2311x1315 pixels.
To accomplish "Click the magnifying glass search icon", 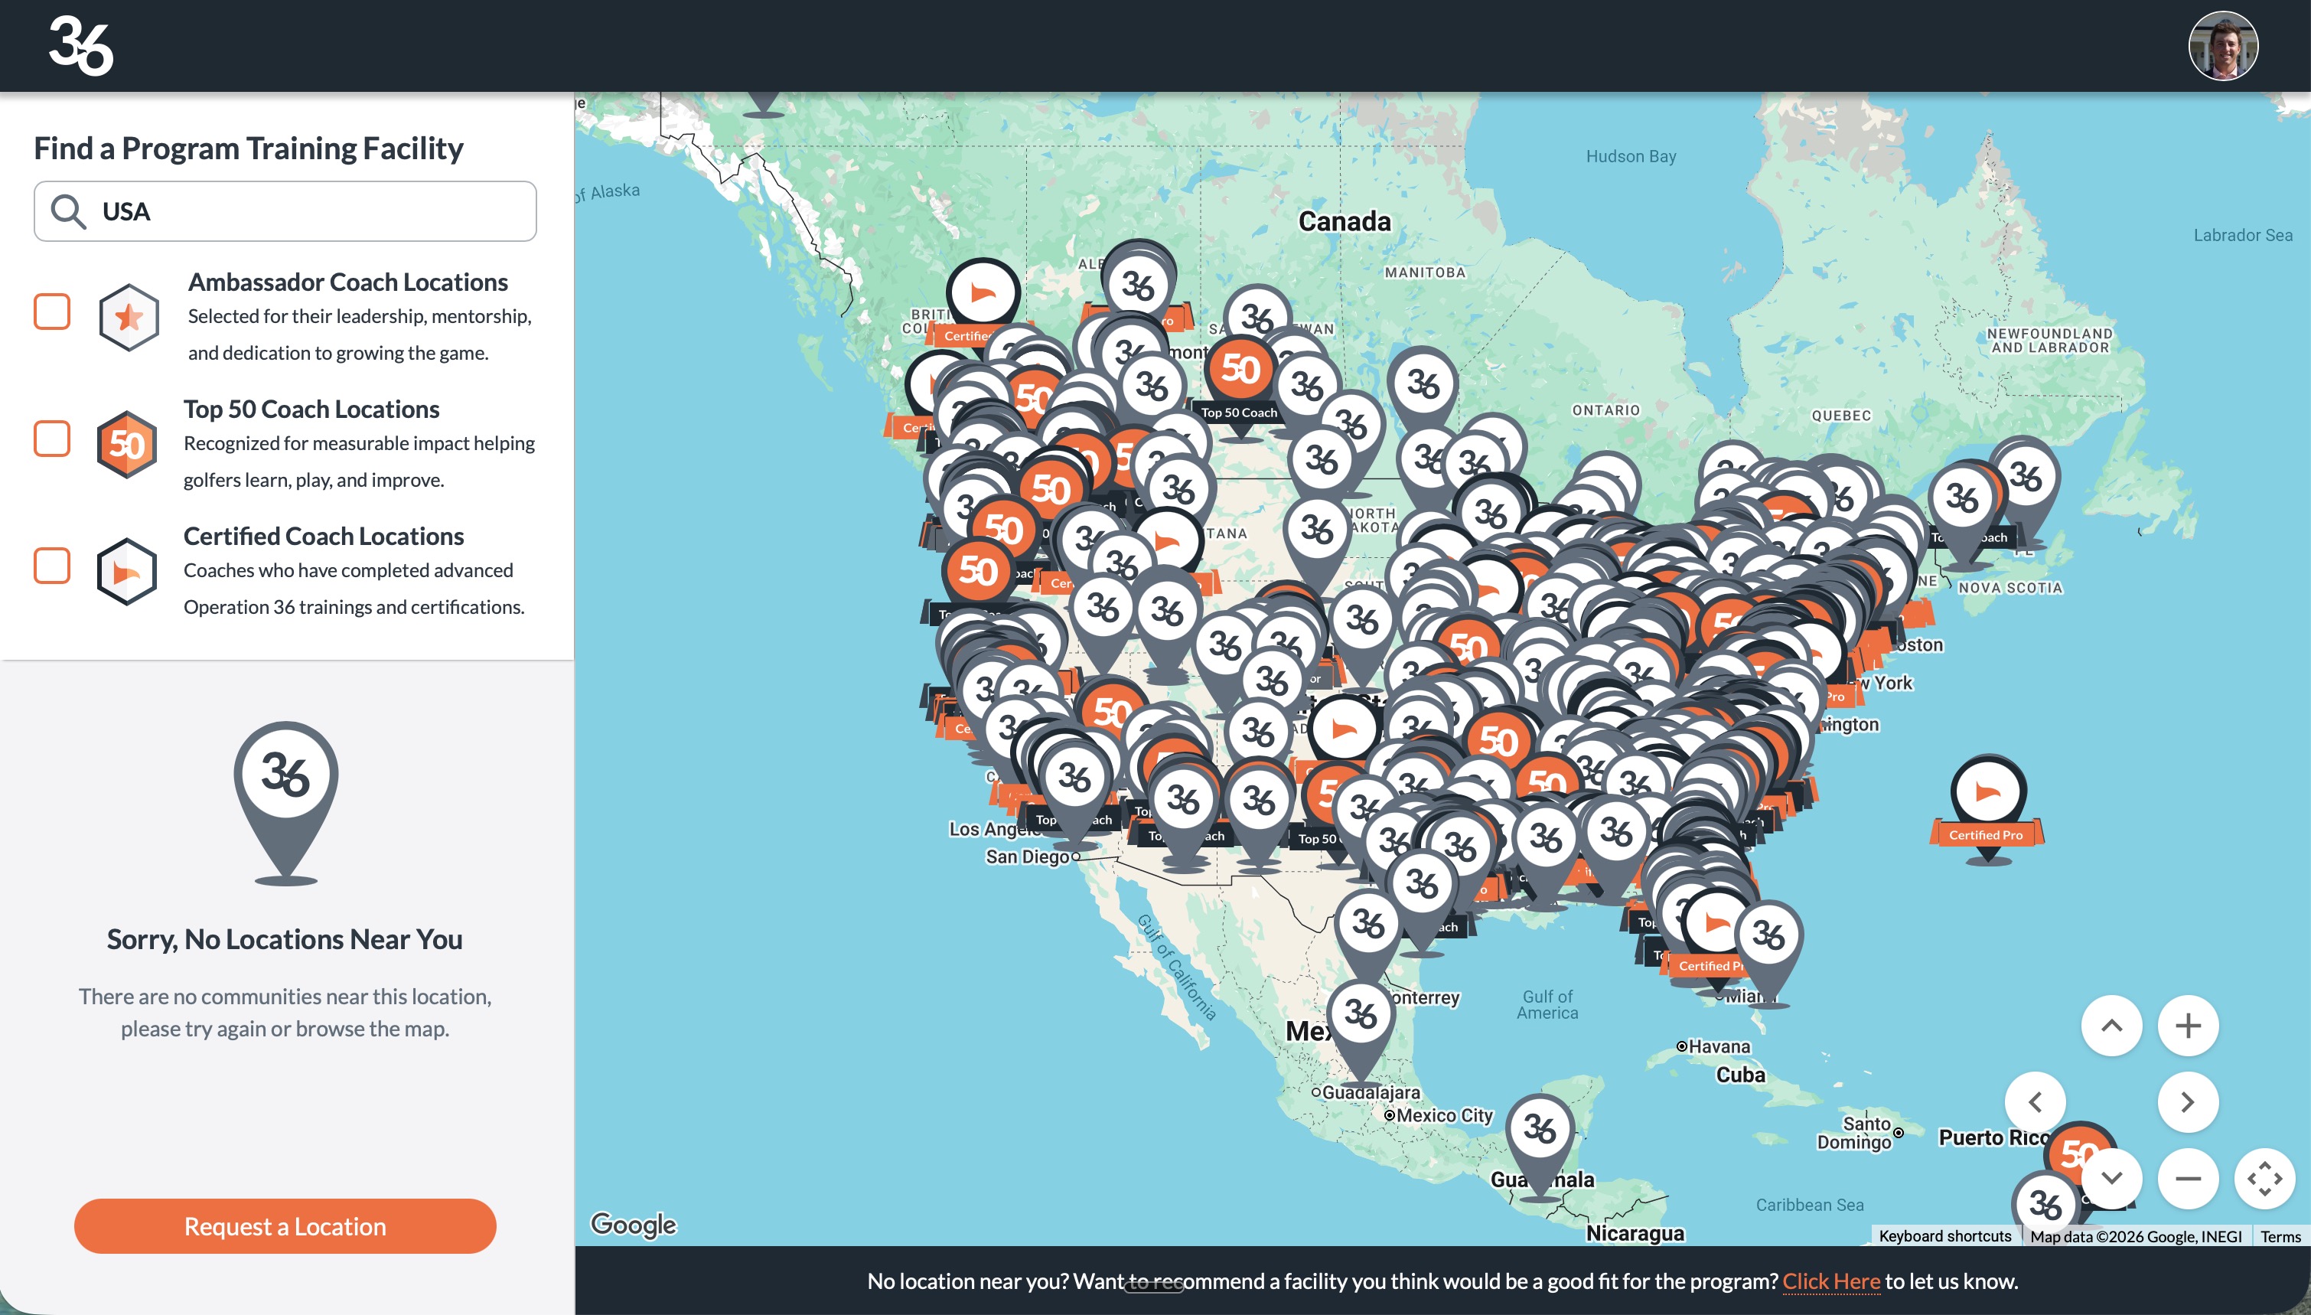I will point(69,211).
